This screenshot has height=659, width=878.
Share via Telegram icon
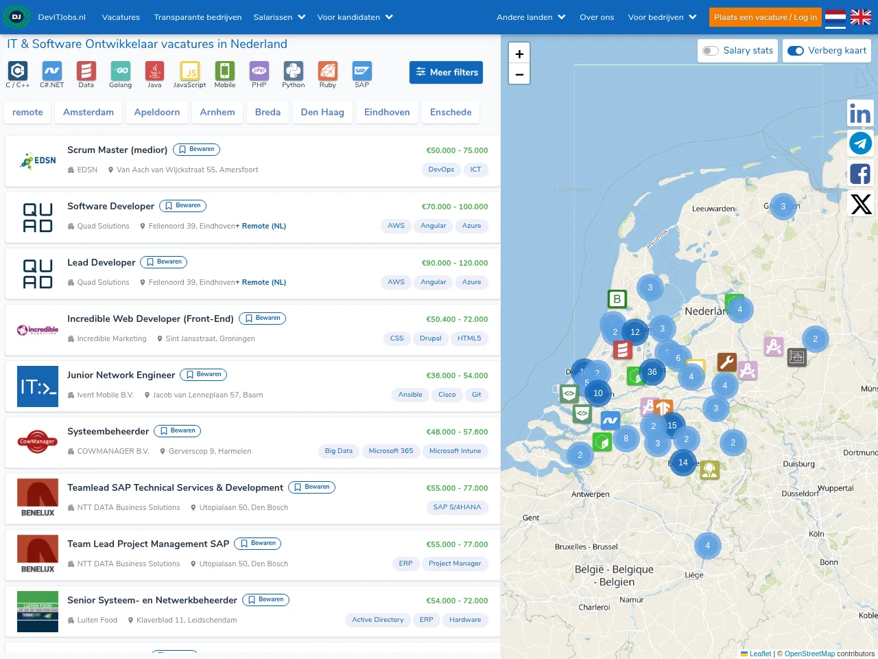(860, 143)
